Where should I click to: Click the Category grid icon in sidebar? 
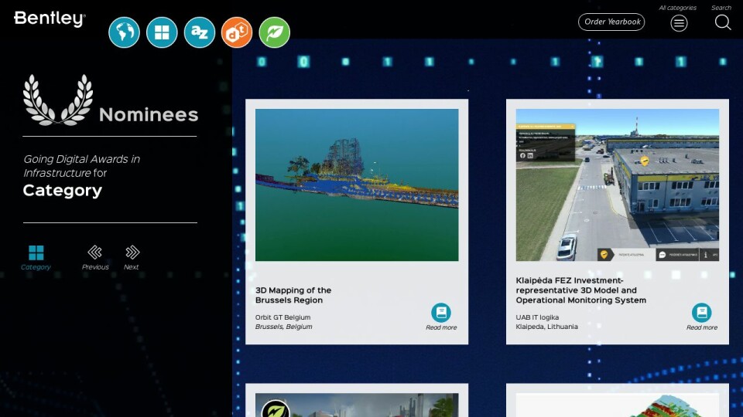coord(36,253)
